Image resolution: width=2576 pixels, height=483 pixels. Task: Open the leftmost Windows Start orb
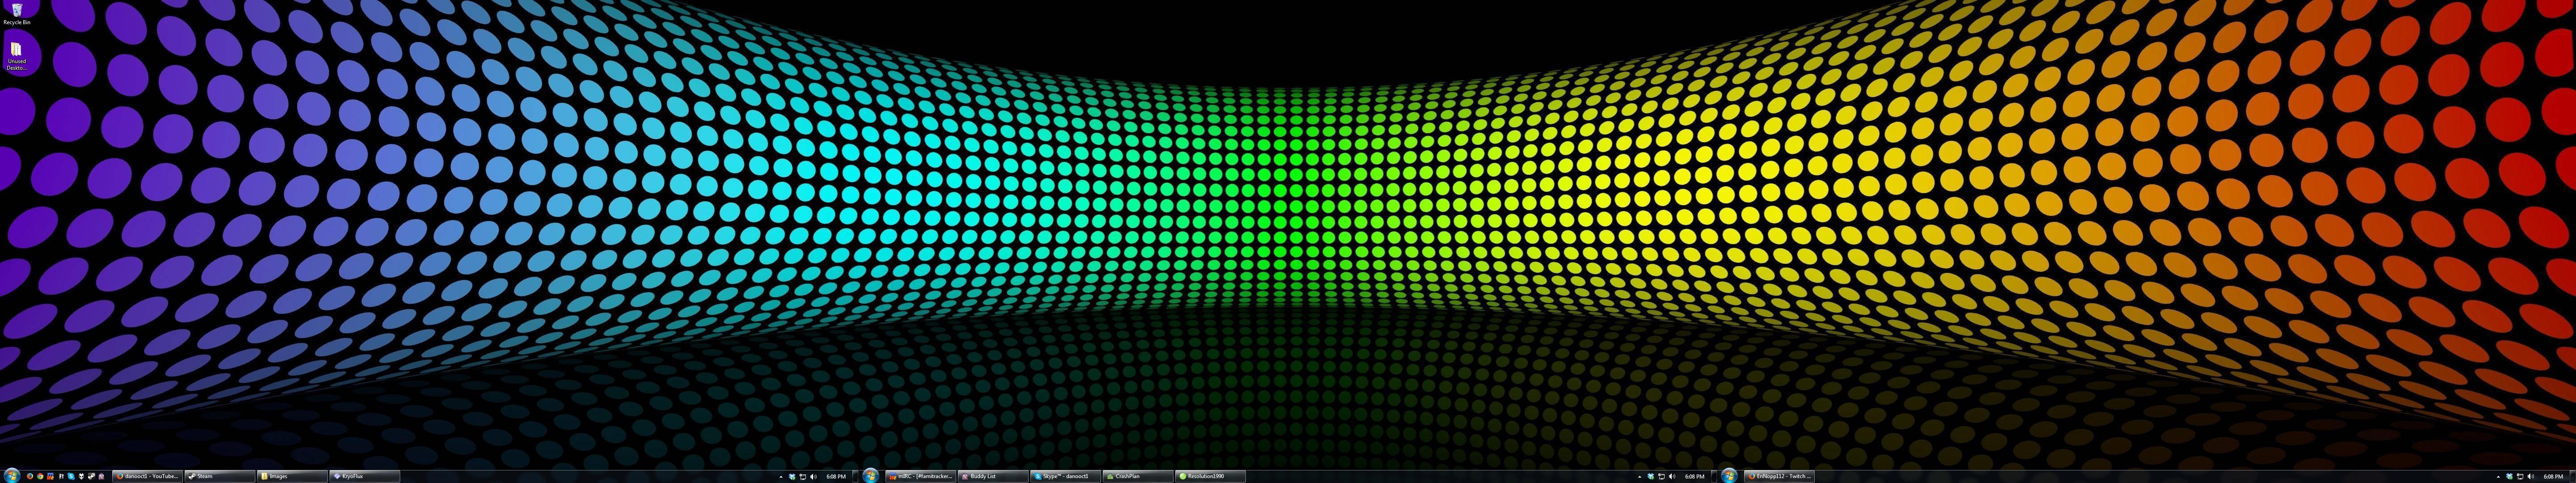tap(12, 476)
